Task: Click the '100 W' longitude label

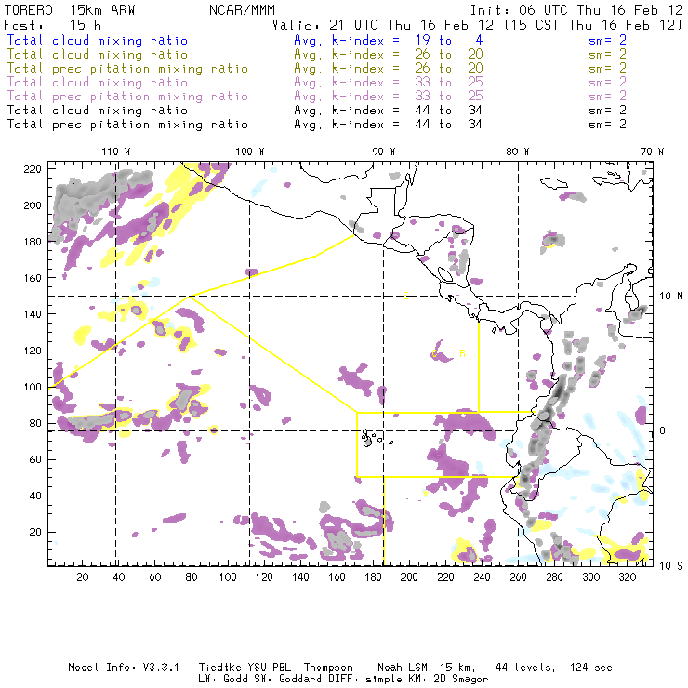Action: coord(250,152)
